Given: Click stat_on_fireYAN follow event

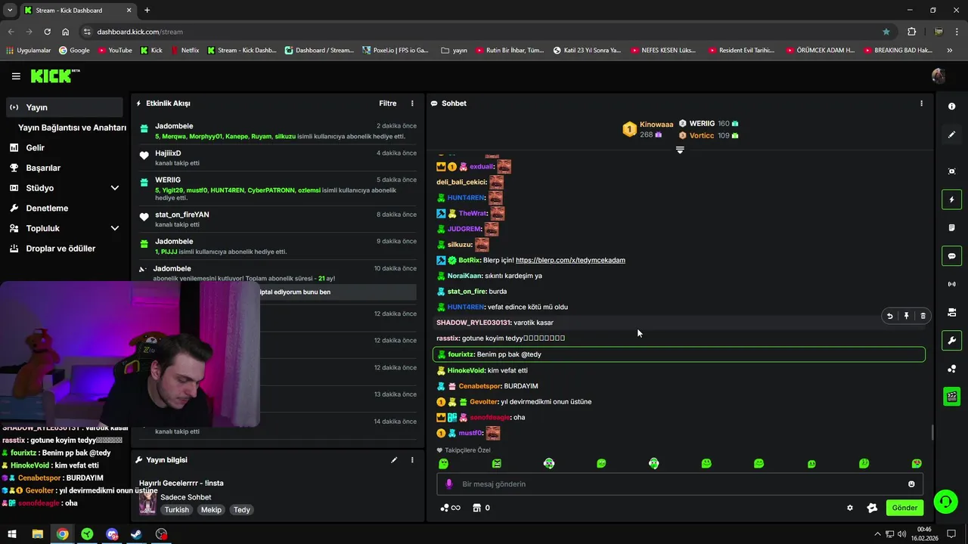Looking at the screenshot, I should 277,219.
